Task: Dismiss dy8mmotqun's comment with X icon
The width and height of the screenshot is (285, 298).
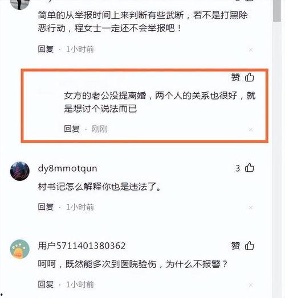Action: [251, 208]
